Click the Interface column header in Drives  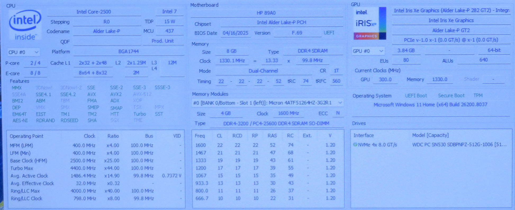pos(364,135)
